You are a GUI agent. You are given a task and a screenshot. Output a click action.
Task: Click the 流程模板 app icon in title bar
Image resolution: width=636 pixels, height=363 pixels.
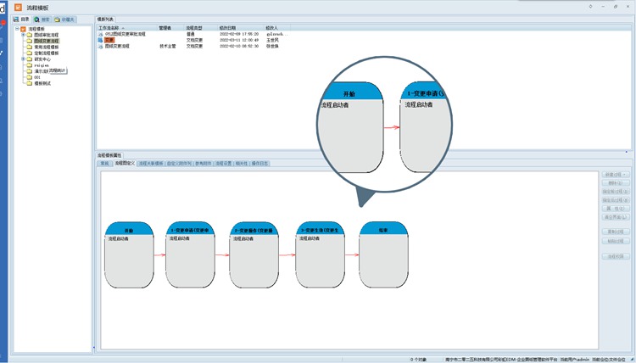(x=18, y=7)
